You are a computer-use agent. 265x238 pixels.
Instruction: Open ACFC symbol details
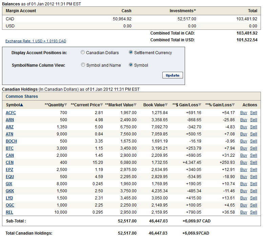point(11,113)
